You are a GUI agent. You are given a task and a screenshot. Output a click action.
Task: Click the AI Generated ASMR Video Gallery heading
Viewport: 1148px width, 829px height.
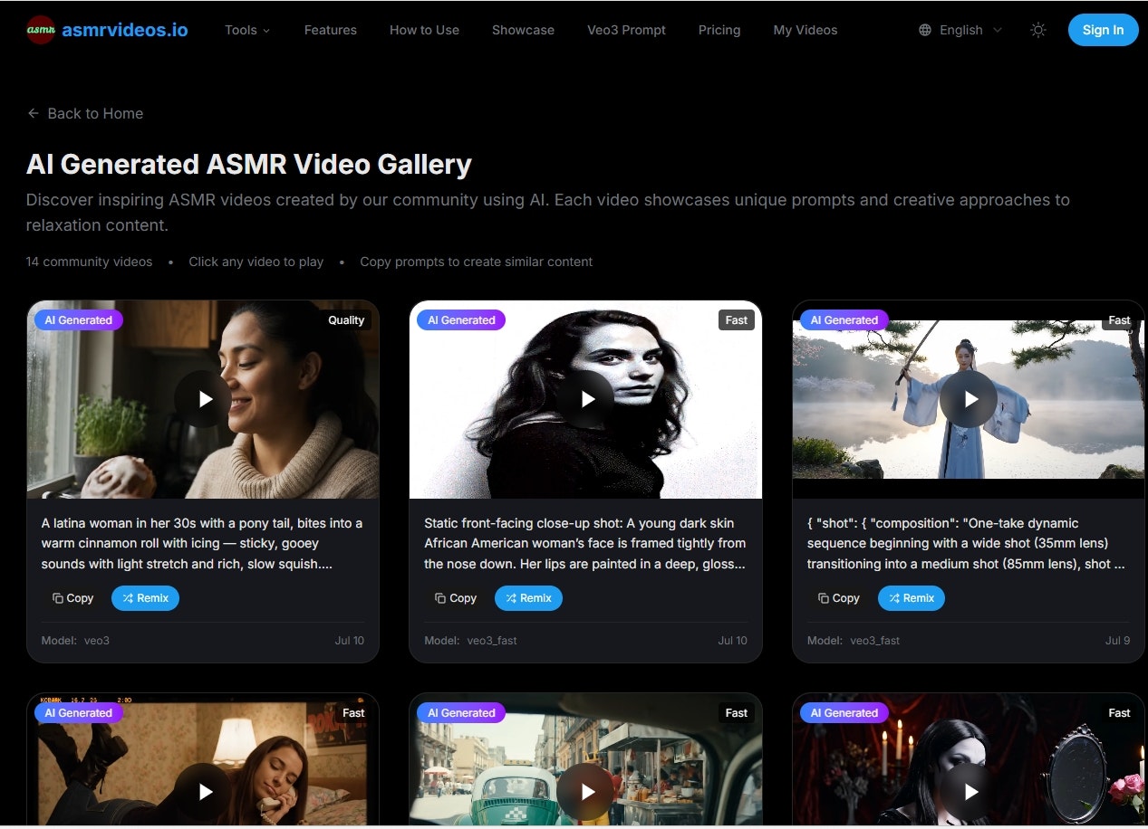[249, 164]
